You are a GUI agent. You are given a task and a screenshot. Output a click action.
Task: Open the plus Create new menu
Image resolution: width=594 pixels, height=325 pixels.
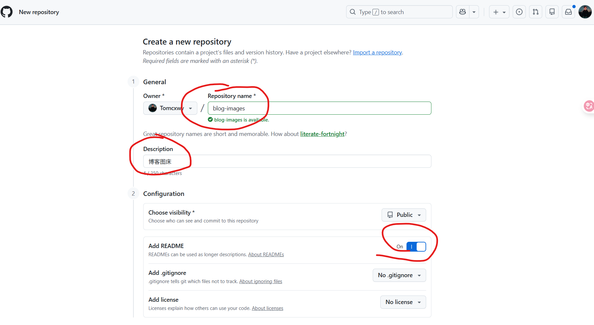coord(499,12)
